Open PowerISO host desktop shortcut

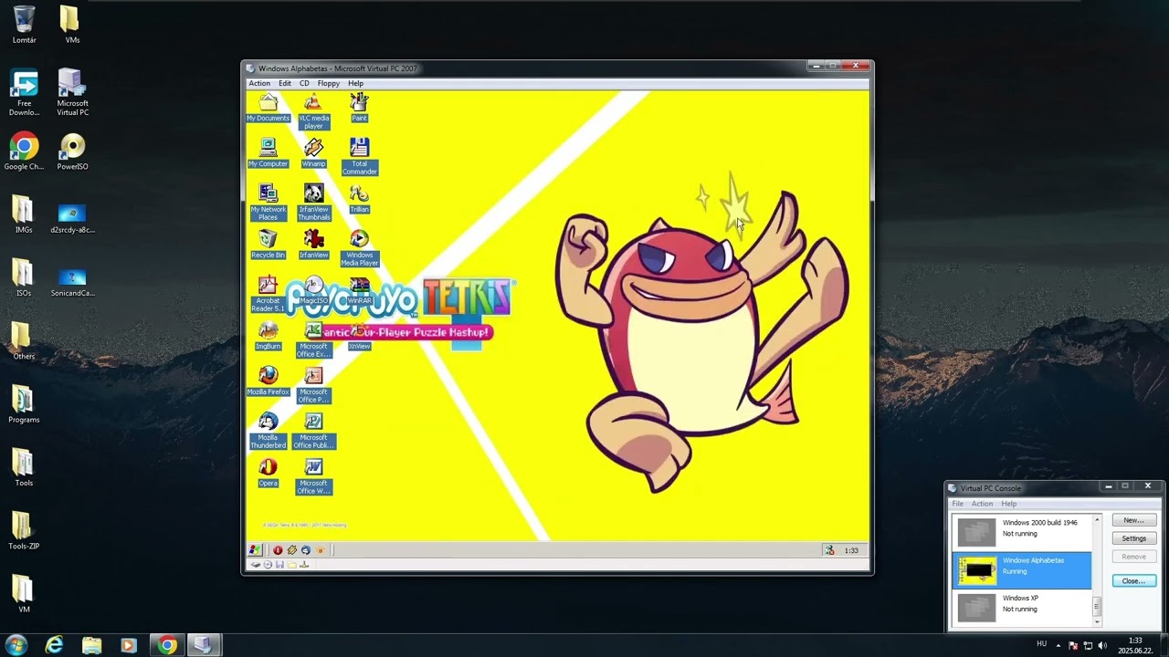[72, 152]
